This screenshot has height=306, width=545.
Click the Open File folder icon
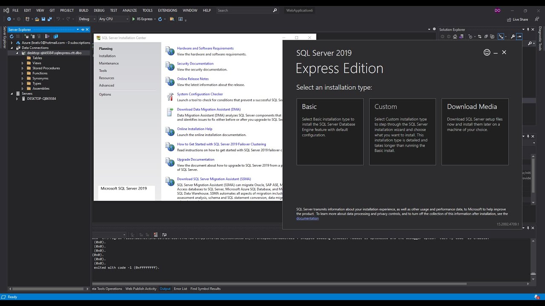pos(37,19)
